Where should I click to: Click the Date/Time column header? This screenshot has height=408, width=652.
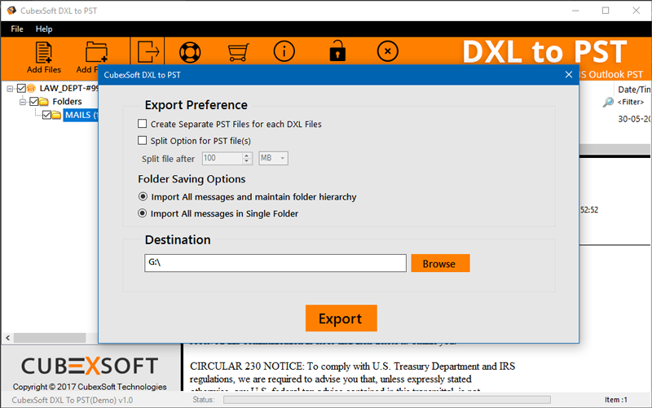pos(633,90)
